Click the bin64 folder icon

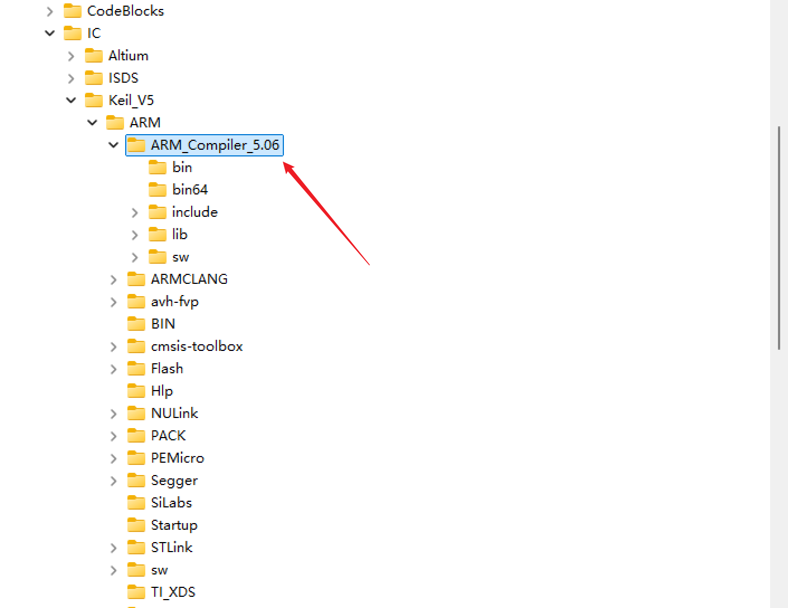(157, 189)
